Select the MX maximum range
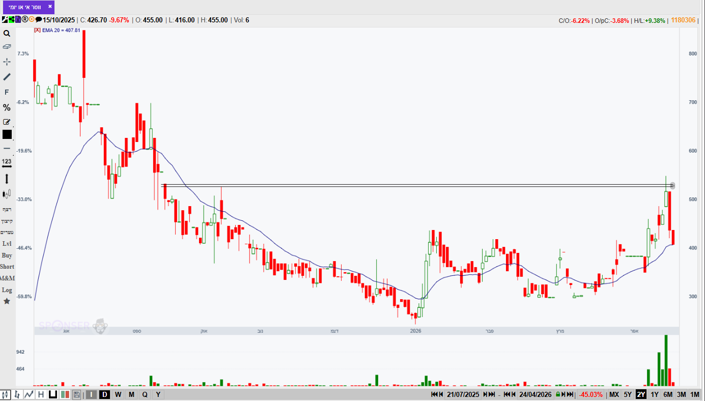The height and width of the screenshot is (401, 705). coord(614,394)
